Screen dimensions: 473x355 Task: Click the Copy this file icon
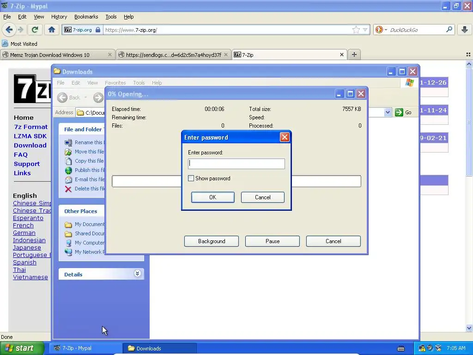click(x=68, y=161)
